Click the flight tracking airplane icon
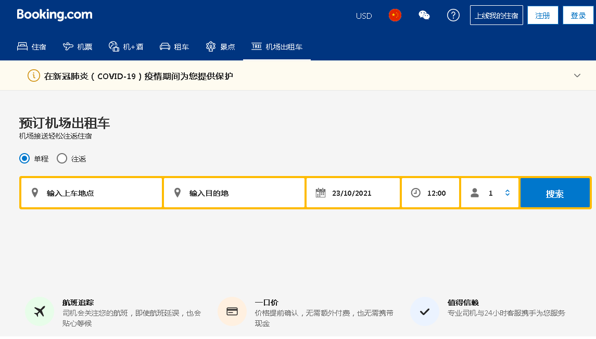 pyautogui.click(x=40, y=311)
